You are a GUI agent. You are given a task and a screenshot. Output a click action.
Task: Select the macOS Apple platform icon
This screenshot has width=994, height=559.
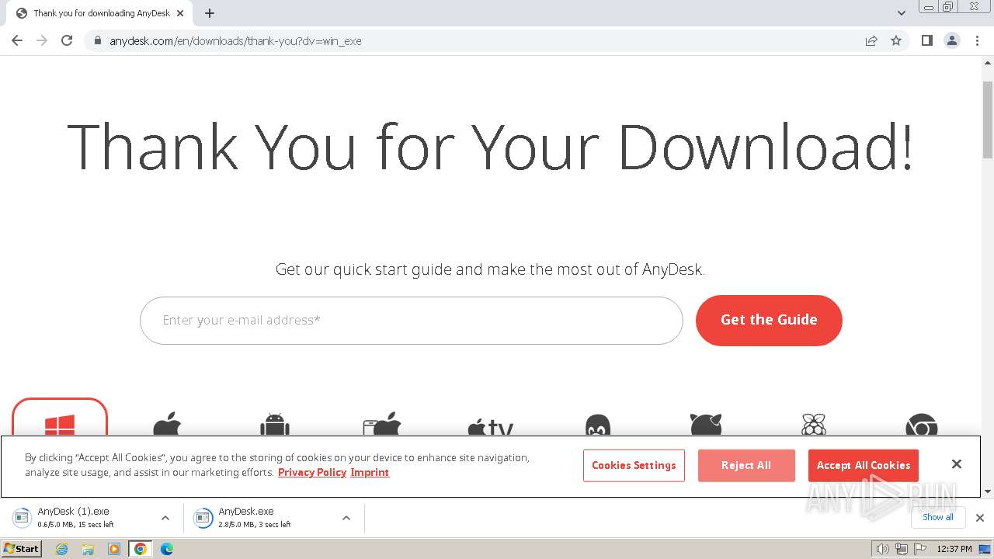point(167,424)
